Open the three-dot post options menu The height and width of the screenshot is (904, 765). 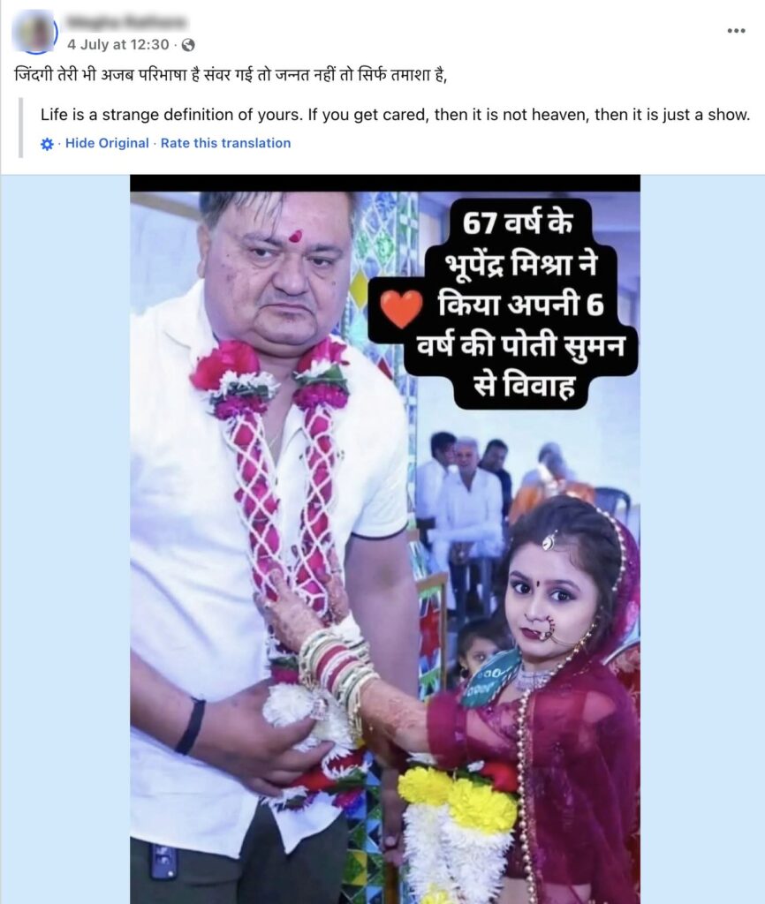(x=736, y=31)
